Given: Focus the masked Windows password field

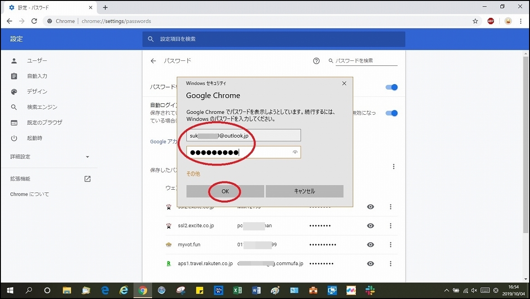Looking at the screenshot, I should [244, 152].
